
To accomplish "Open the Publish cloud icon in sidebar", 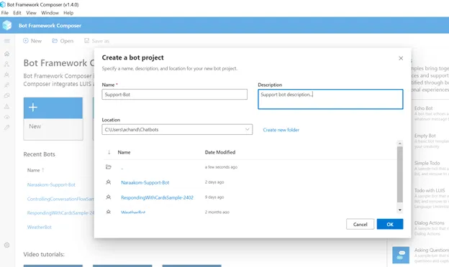I will coord(7,117).
